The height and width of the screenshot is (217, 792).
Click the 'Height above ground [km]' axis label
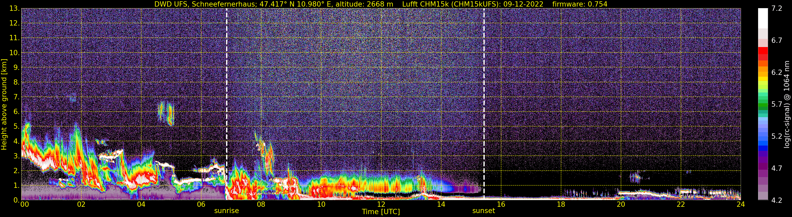[x=4, y=104]
